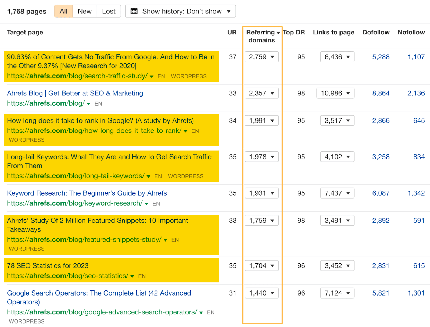Expand the URL caret for long-tail-keywords page
The image size is (430, 327).
(x=148, y=176)
